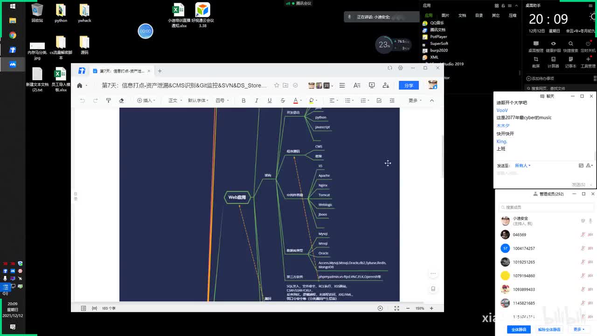
Task: Click the fullscreen icon in status bar
Action: coord(396,308)
